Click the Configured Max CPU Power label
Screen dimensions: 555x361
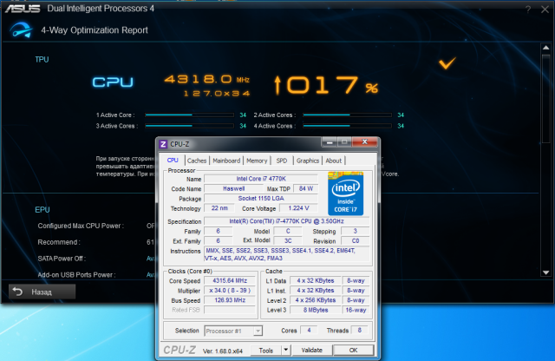[81, 226]
